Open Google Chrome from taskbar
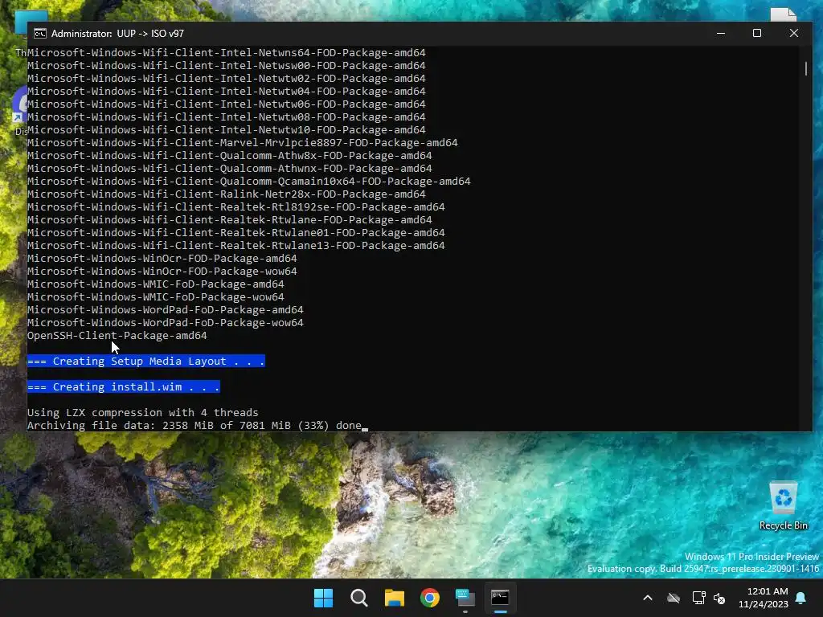This screenshot has height=617, width=823. [x=430, y=598]
